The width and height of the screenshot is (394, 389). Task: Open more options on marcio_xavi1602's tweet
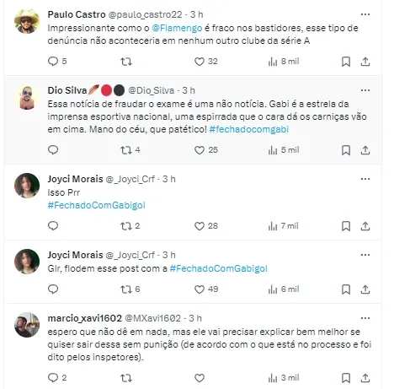pyautogui.click(x=365, y=318)
